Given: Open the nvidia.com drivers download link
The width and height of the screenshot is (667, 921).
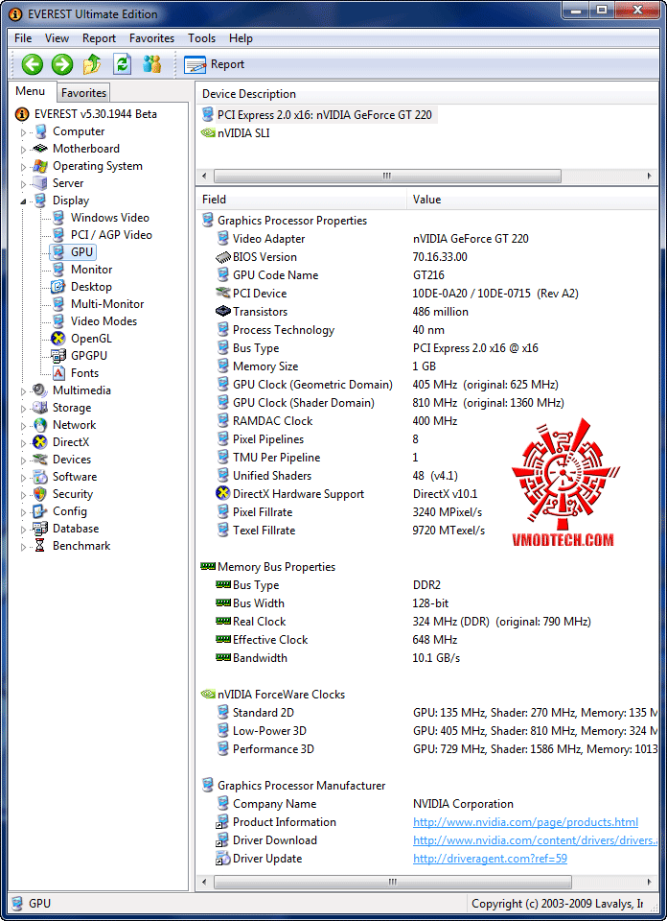Looking at the screenshot, I should pyautogui.click(x=535, y=840).
